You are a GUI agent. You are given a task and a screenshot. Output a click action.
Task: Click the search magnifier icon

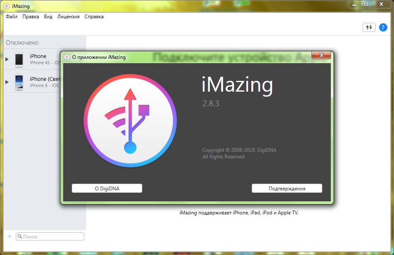20,236
